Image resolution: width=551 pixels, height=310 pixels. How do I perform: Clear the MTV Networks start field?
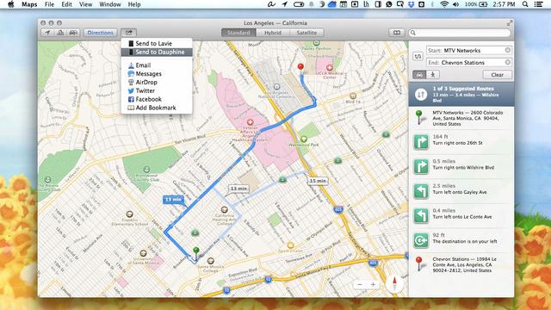click(508, 50)
